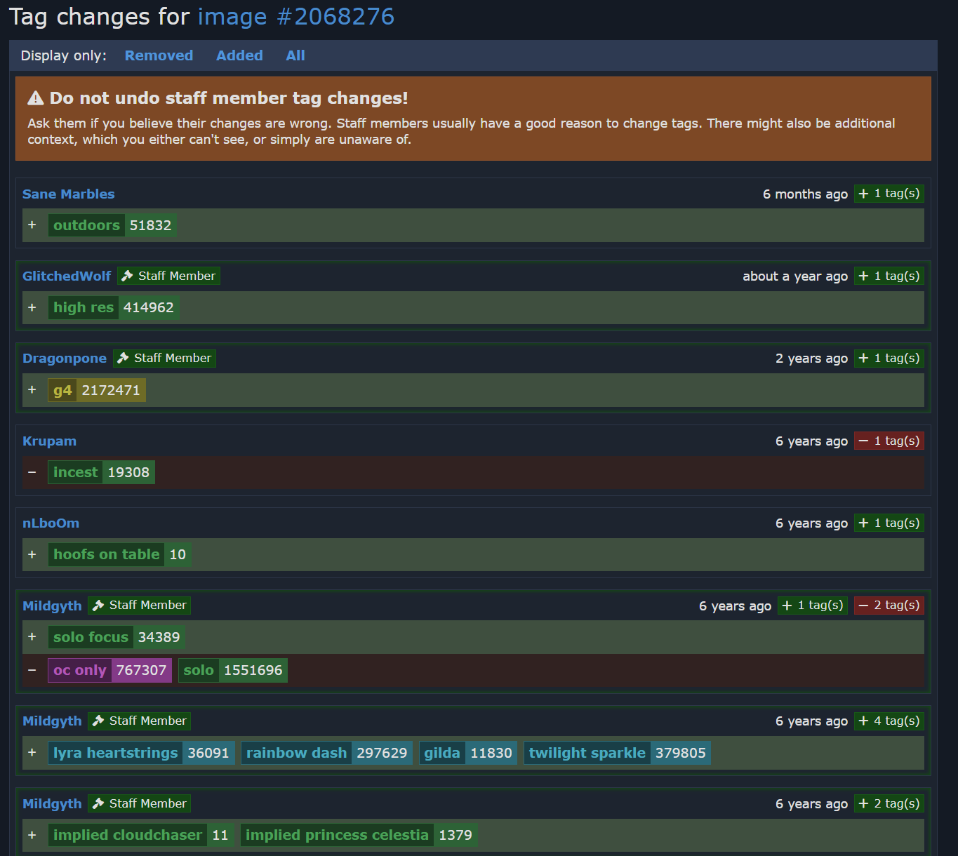Click the solo tag
This screenshot has width=958, height=856.
[x=199, y=670]
